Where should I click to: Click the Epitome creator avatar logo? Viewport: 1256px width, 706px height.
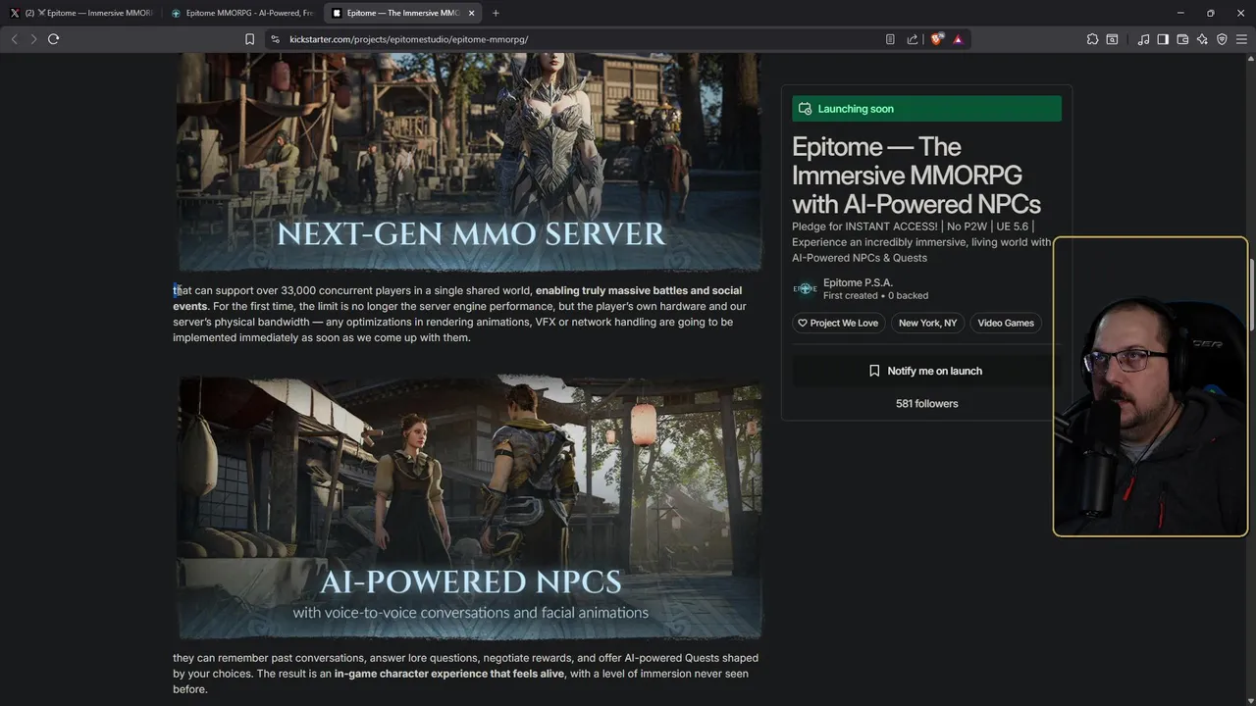pos(805,288)
